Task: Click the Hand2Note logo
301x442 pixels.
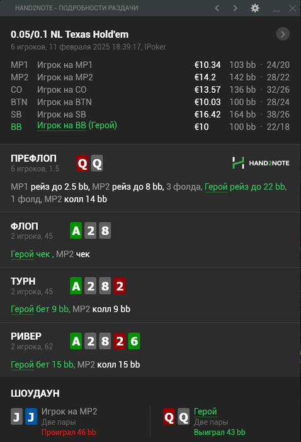Action: pos(261,163)
